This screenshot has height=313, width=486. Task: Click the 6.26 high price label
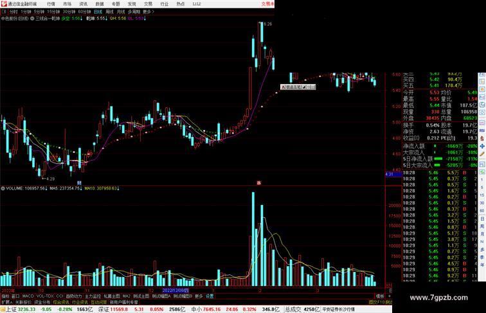coord(268,24)
